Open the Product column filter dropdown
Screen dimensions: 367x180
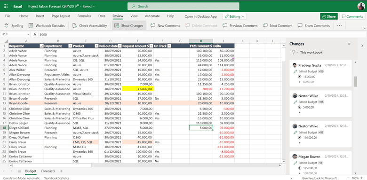click(96, 46)
